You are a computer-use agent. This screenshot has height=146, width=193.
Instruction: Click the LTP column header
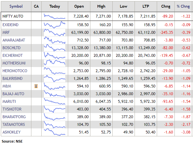(146, 6)
